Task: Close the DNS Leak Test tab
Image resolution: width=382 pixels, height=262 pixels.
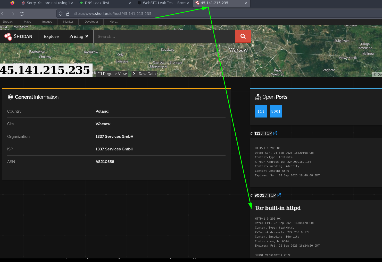Action: 130,3
